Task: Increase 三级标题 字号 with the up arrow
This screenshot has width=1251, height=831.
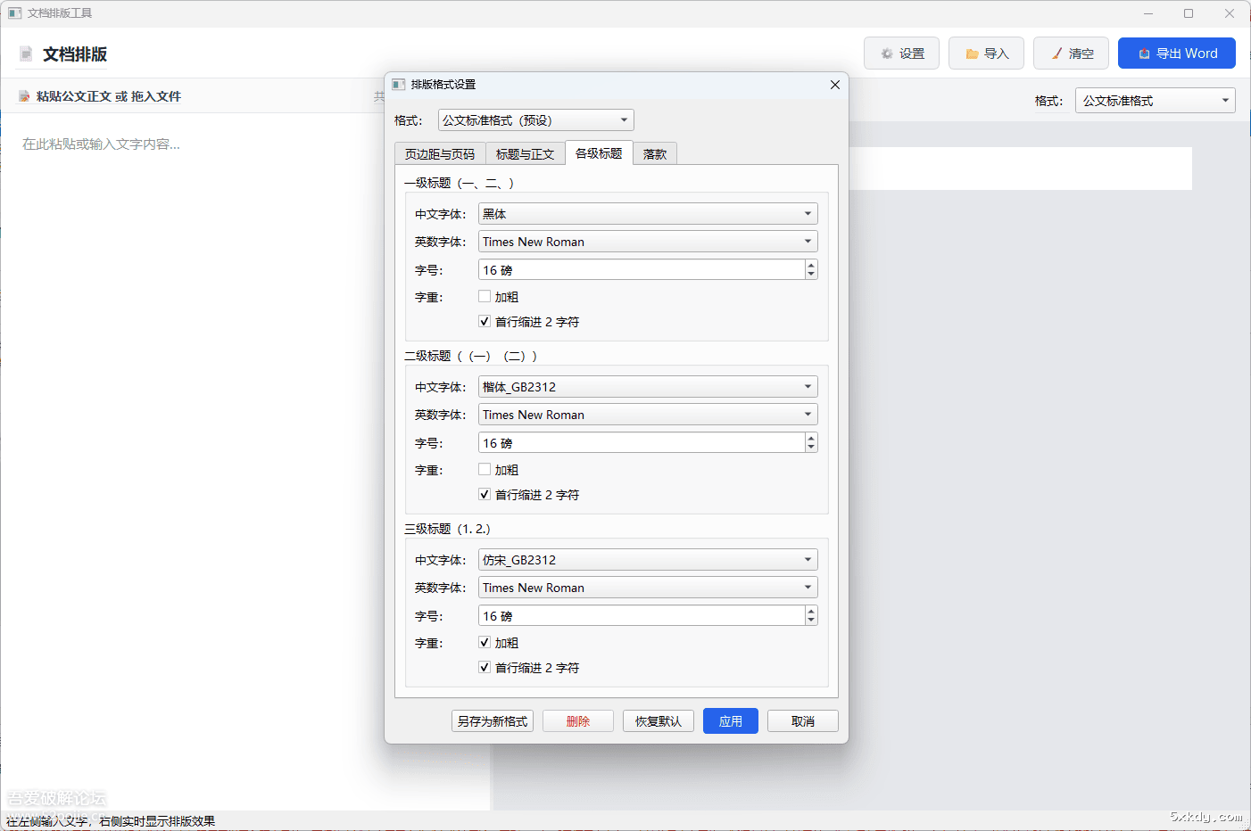Action: click(x=811, y=611)
